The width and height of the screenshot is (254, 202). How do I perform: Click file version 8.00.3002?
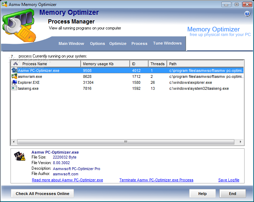pyautogui.click(x=61, y=163)
